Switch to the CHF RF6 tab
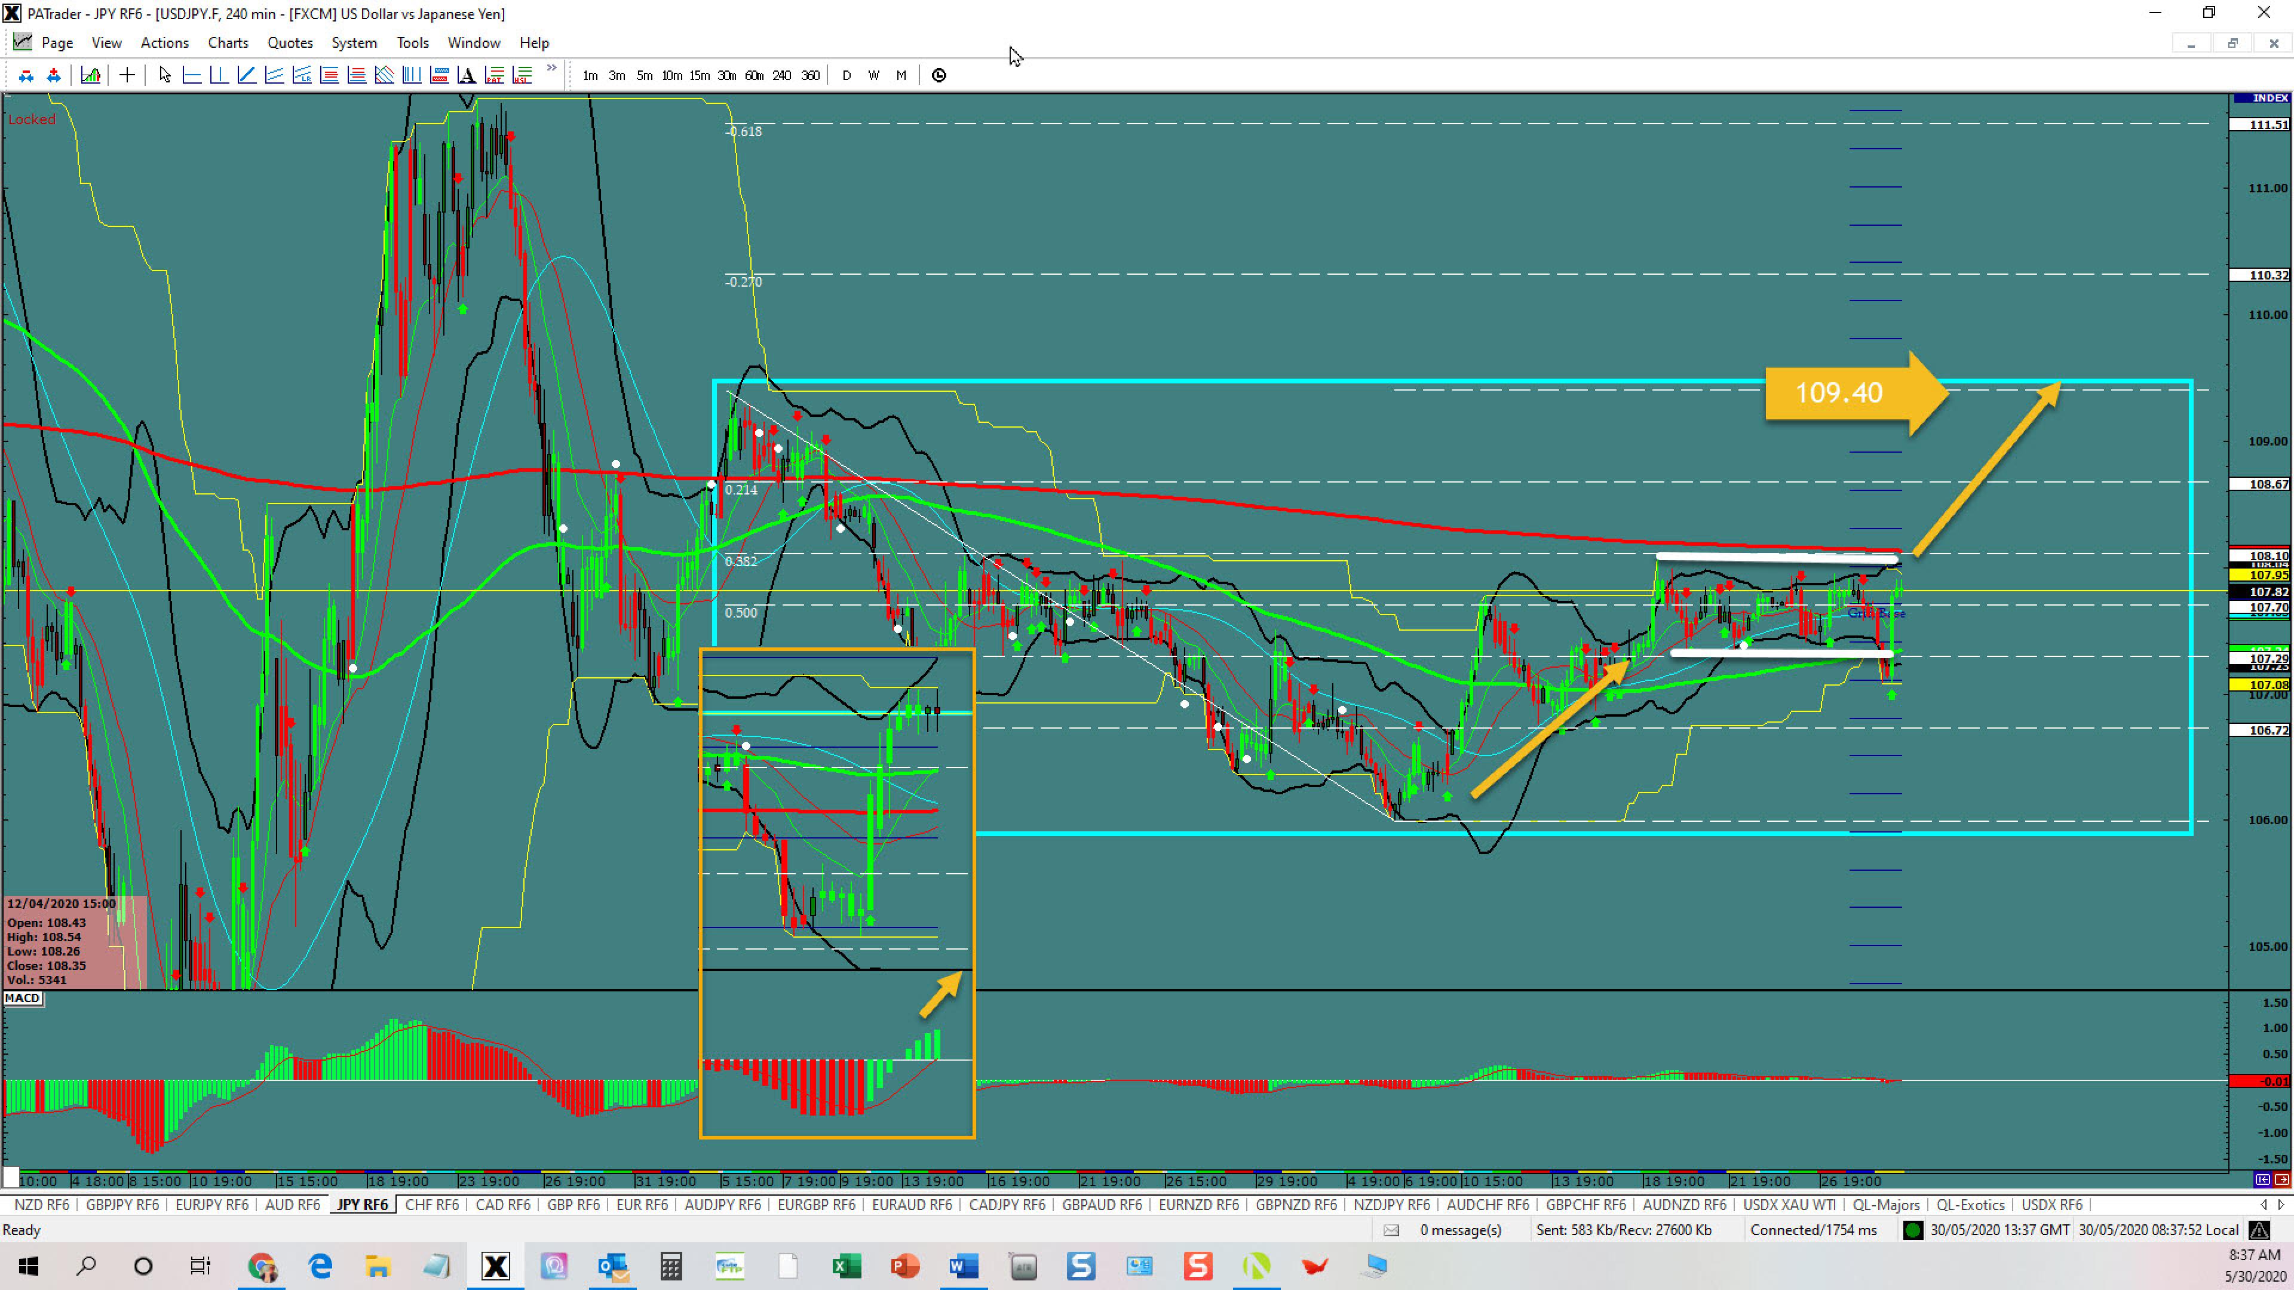 432,1205
